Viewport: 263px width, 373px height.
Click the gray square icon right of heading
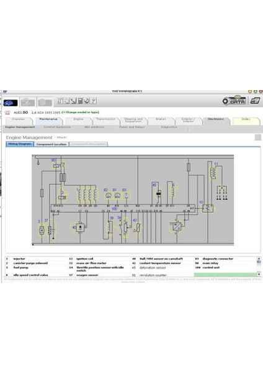(x=258, y=137)
